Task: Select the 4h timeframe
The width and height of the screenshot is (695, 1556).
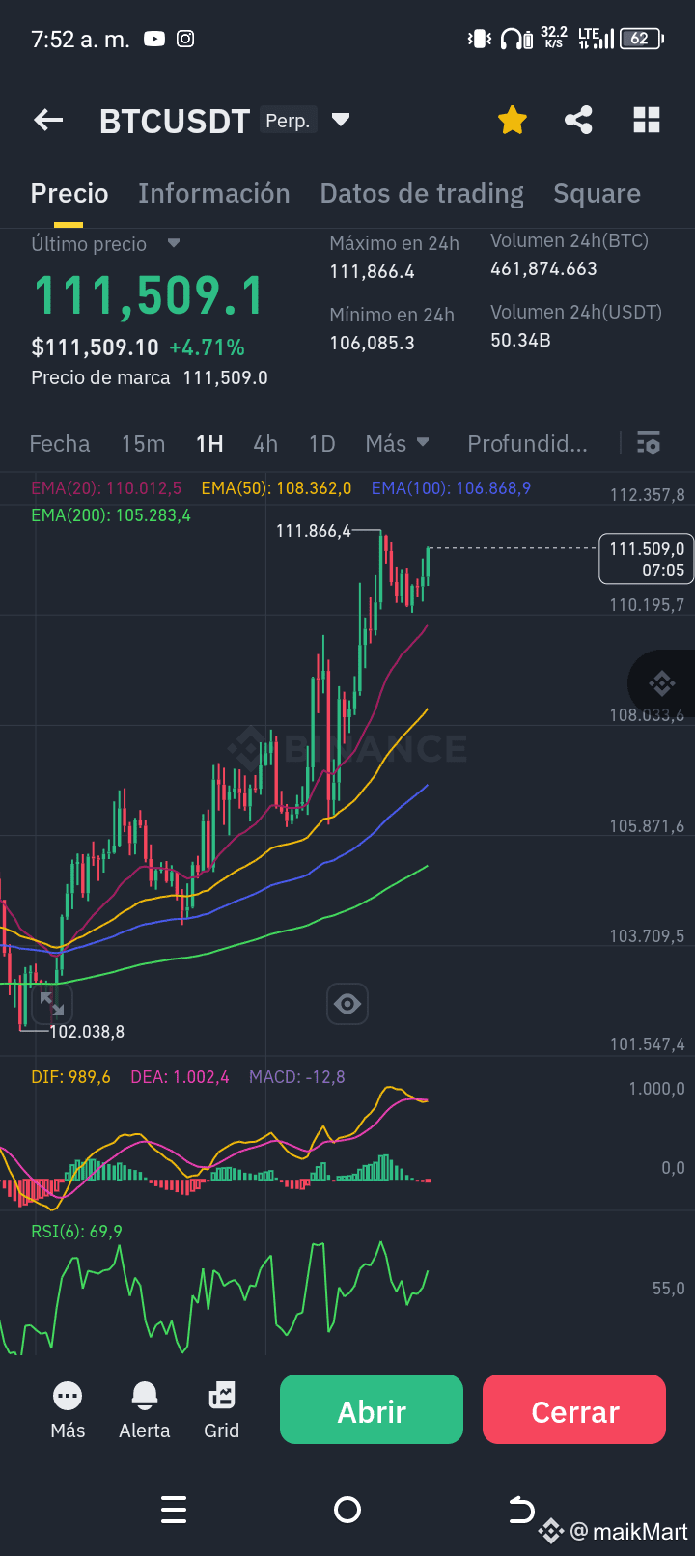Action: [265, 444]
